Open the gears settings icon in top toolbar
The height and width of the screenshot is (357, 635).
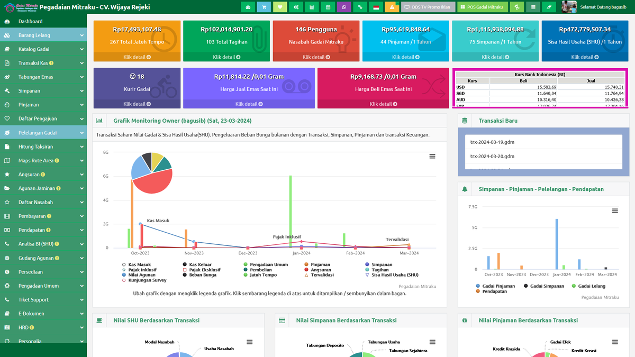coord(296,7)
